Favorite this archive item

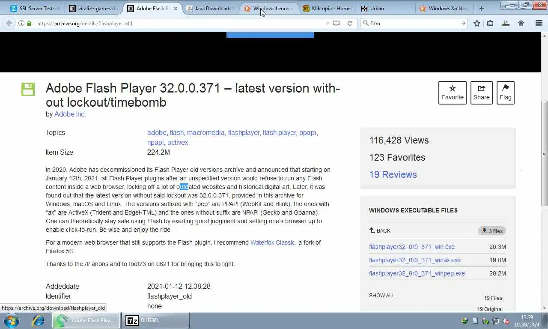point(453,93)
